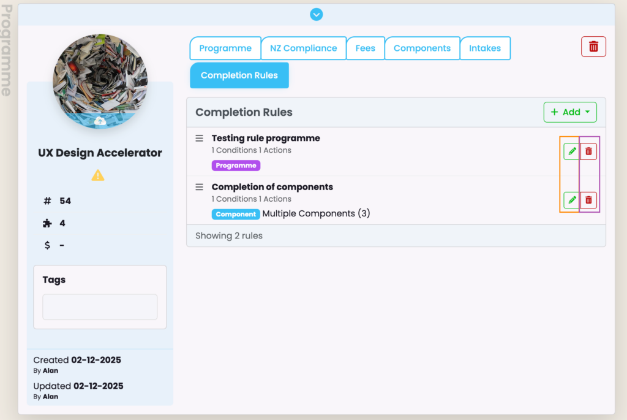Image resolution: width=627 pixels, height=420 pixels.
Task: Switch to the Programme tab
Action: pos(225,48)
